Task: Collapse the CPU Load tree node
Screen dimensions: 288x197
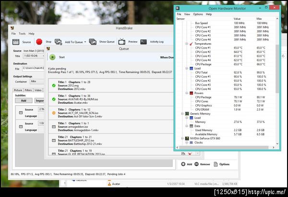Action: [x=187, y=68]
